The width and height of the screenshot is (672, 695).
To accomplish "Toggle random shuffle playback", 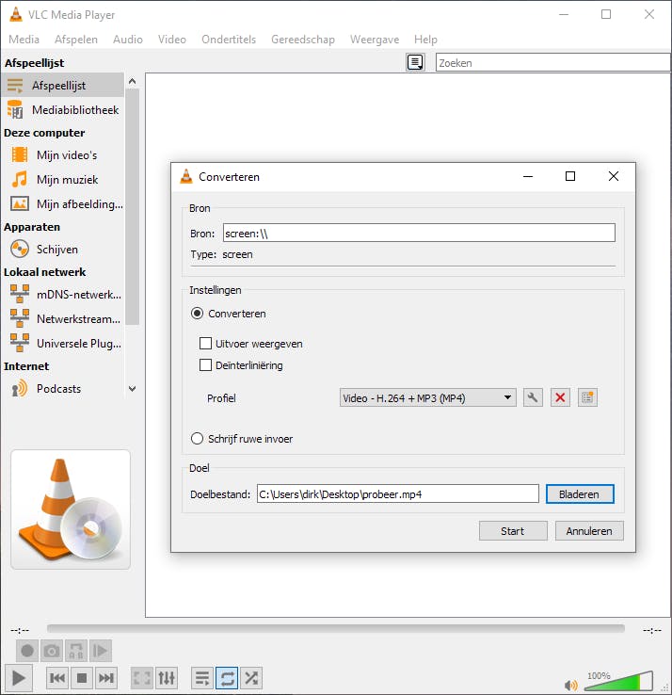I will (251, 678).
